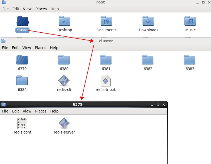Click the 'redis.conf' file name label
This screenshot has height=164, width=211.
click(22, 132)
